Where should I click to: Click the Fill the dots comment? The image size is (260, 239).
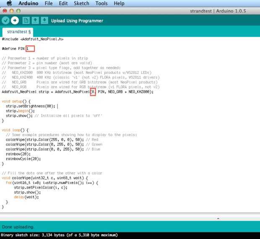coord(52,173)
